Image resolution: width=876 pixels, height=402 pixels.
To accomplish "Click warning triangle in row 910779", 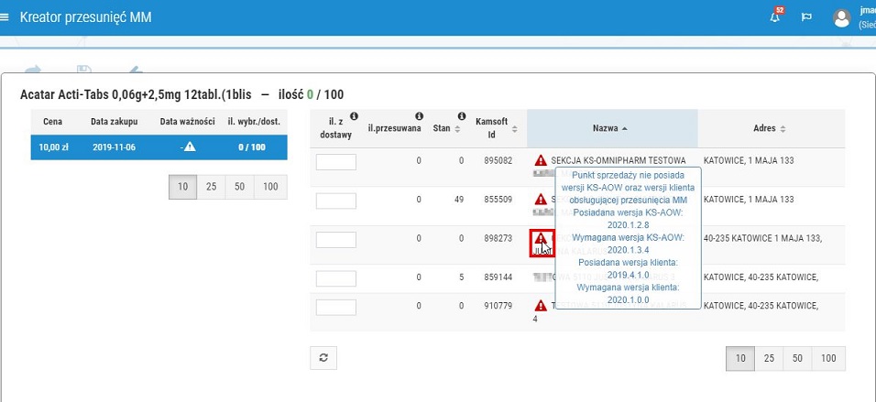I will 541,306.
